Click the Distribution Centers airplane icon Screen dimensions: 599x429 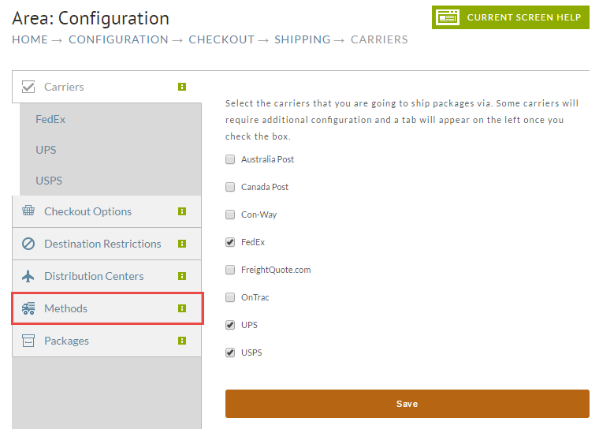[28, 276]
